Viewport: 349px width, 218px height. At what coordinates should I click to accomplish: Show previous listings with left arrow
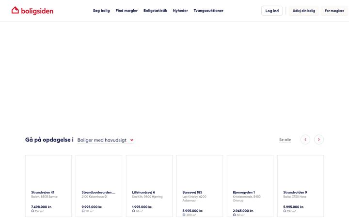(305, 140)
